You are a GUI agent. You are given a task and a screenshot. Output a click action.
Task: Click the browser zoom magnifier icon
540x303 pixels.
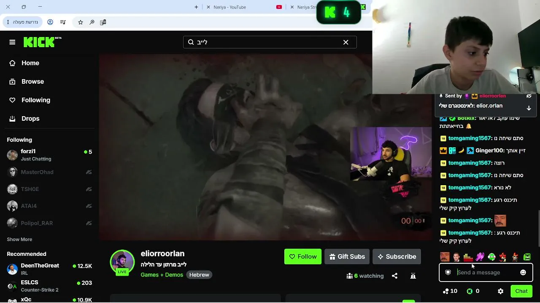click(x=92, y=22)
